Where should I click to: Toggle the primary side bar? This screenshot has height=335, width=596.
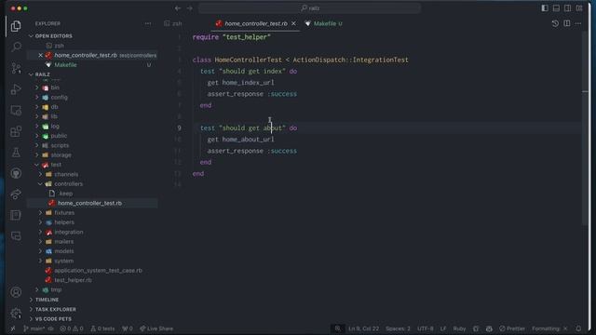(545, 8)
